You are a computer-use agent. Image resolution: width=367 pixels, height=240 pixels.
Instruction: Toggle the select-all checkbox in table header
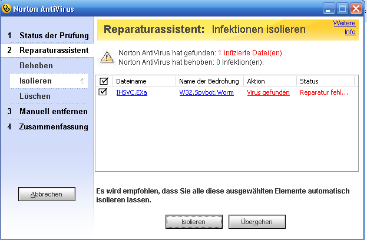[104, 81]
